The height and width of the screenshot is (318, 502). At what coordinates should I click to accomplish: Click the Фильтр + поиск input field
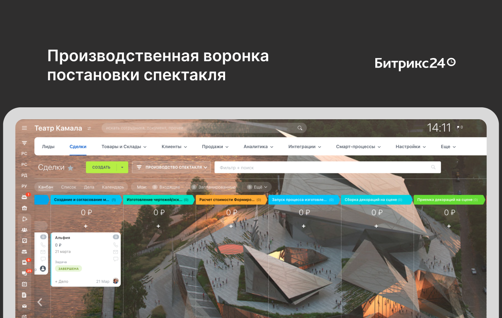click(x=327, y=167)
